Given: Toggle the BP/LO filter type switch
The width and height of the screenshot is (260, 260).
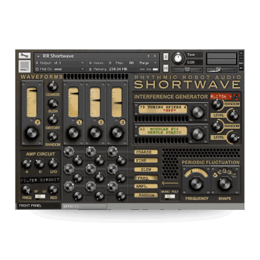Looking at the screenshot, I should 40,196.
